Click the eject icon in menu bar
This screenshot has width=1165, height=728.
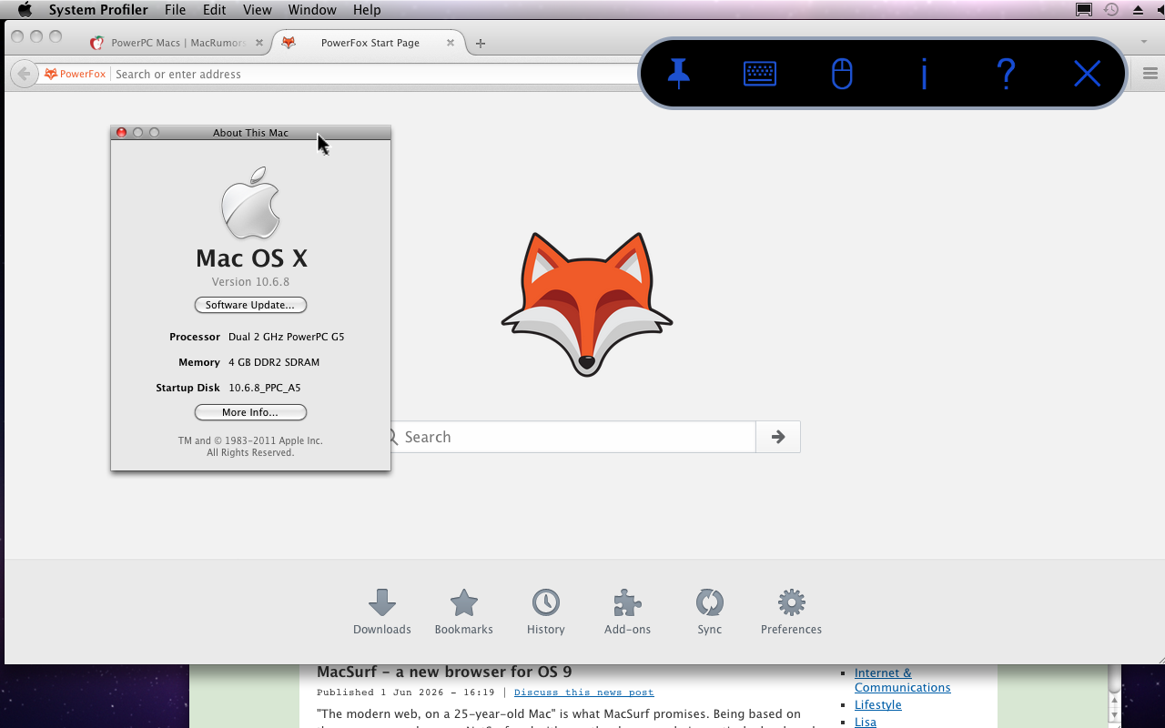click(1138, 10)
